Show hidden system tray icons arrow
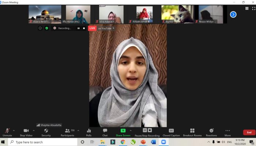The image size is (256, 146). tap(208, 142)
